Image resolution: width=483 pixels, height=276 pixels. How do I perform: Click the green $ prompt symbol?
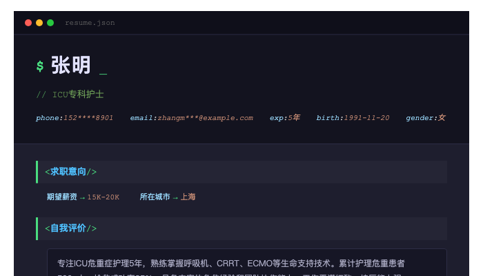40,66
